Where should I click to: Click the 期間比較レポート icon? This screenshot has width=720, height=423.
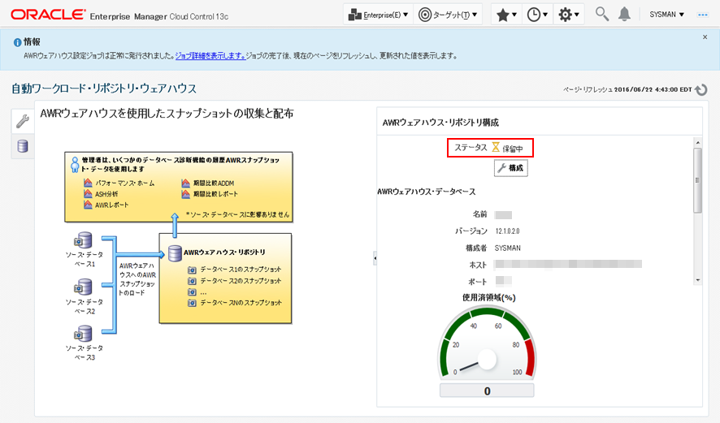[185, 193]
